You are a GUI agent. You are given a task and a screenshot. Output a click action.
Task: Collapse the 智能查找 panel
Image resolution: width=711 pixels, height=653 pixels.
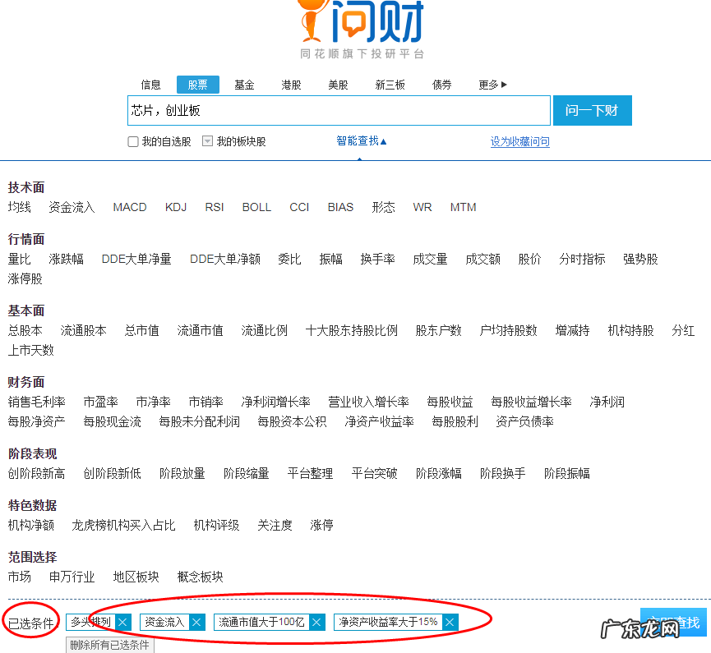click(359, 141)
